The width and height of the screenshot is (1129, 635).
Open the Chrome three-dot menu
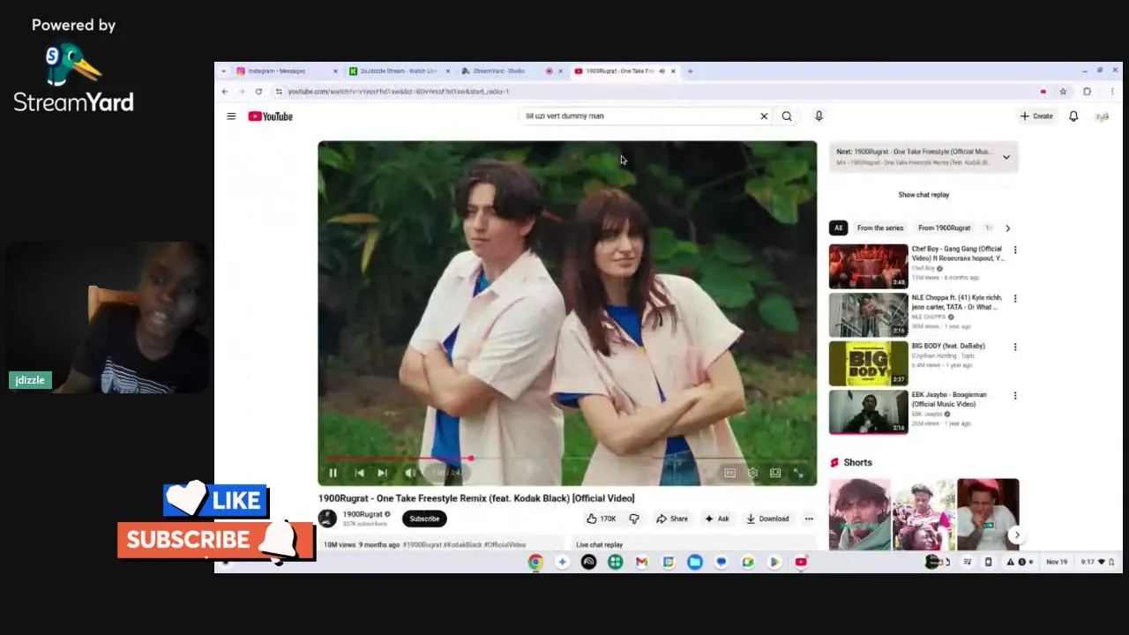[x=1111, y=92]
